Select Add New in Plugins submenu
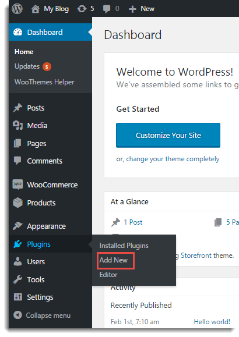The height and width of the screenshot is (337, 239). coord(114,260)
